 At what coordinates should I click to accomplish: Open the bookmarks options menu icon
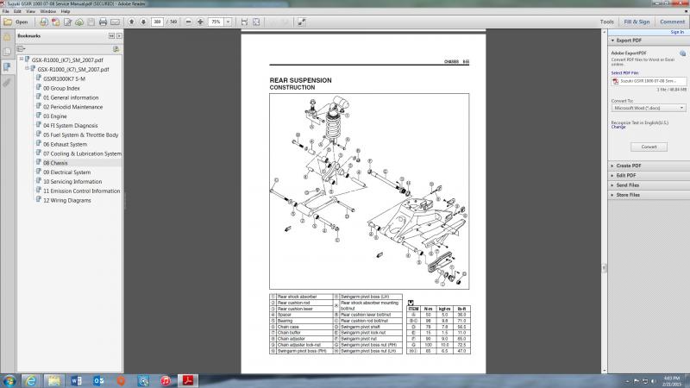click(21, 49)
